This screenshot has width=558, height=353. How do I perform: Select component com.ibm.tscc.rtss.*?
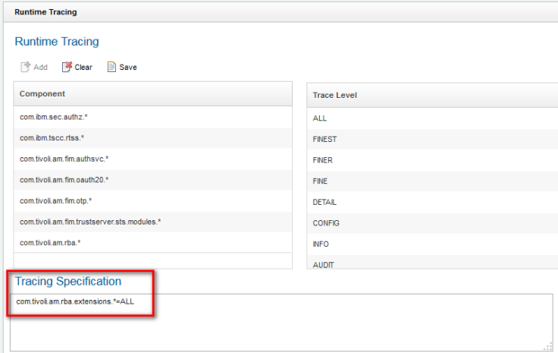[52, 138]
